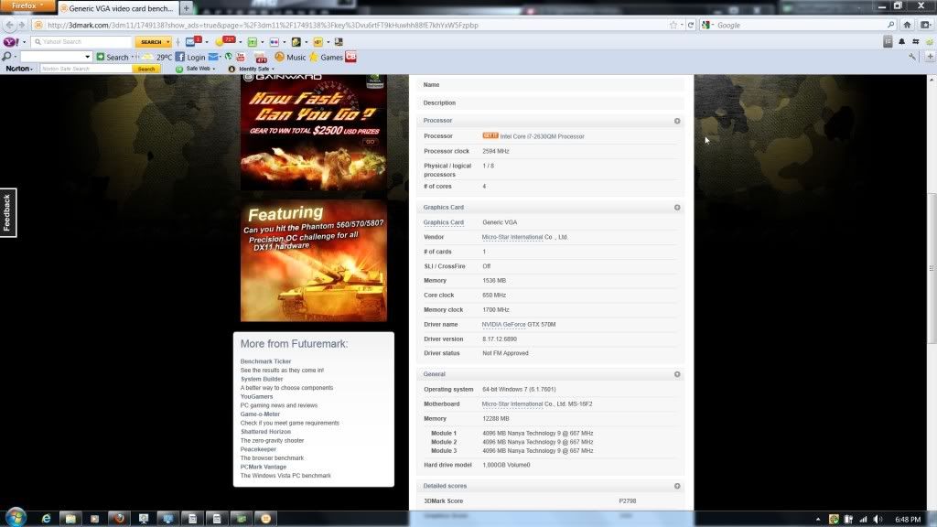Click the weather 29°C icon
937x527 pixels.
(x=147, y=57)
